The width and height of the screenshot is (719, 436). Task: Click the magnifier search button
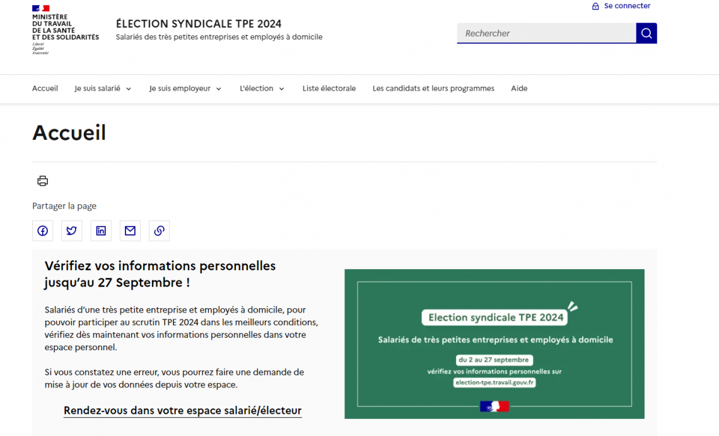pyautogui.click(x=646, y=33)
